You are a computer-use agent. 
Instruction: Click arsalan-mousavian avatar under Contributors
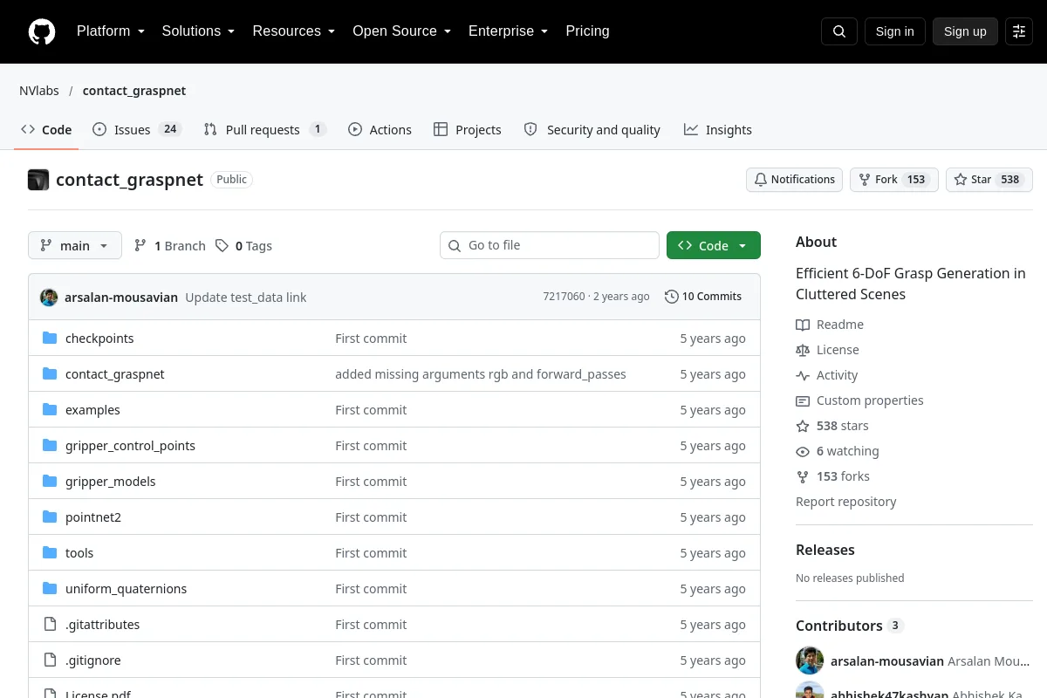(x=810, y=660)
